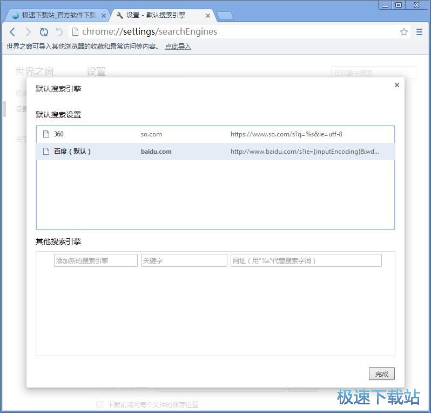This screenshot has height=413, width=431.
Task: Click the 点此导入 import link
Action: tap(178, 47)
